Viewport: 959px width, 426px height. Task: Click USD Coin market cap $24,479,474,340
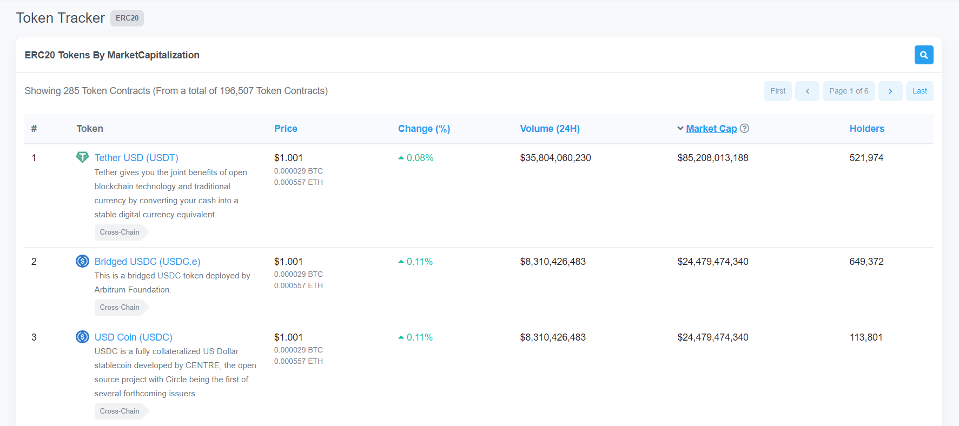click(x=713, y=337)
